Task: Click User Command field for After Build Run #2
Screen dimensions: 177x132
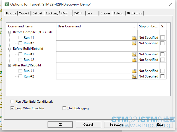Action: tap(93, 76)
